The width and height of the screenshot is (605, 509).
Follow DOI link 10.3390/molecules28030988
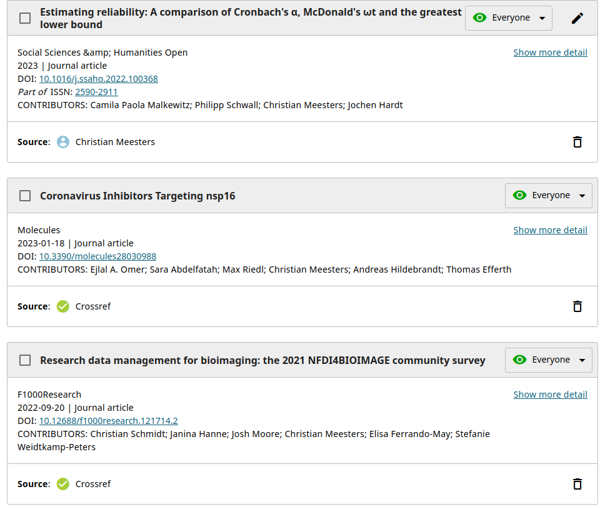97,256
